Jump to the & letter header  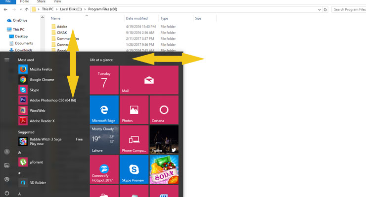[x=20, y=153]
